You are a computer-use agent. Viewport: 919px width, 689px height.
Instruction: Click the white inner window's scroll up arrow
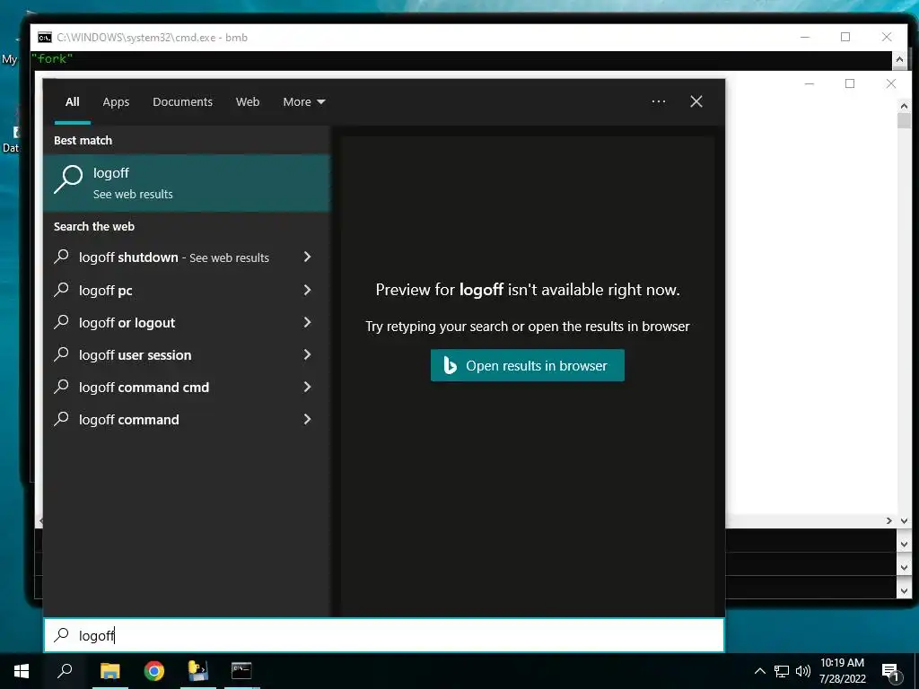904,106
